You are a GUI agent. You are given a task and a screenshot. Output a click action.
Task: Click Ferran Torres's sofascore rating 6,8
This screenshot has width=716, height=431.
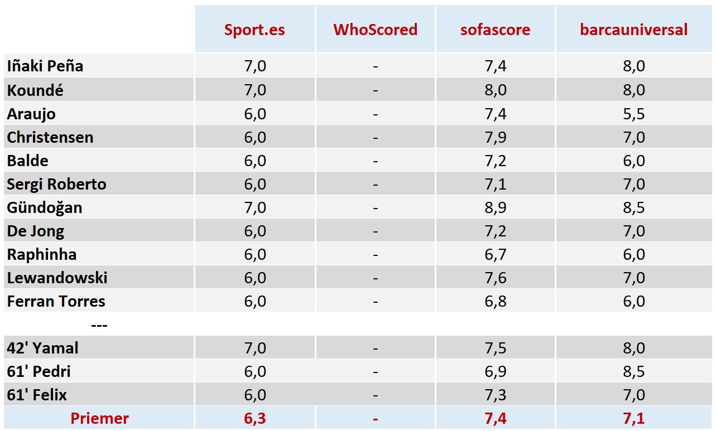click(495, 301)
